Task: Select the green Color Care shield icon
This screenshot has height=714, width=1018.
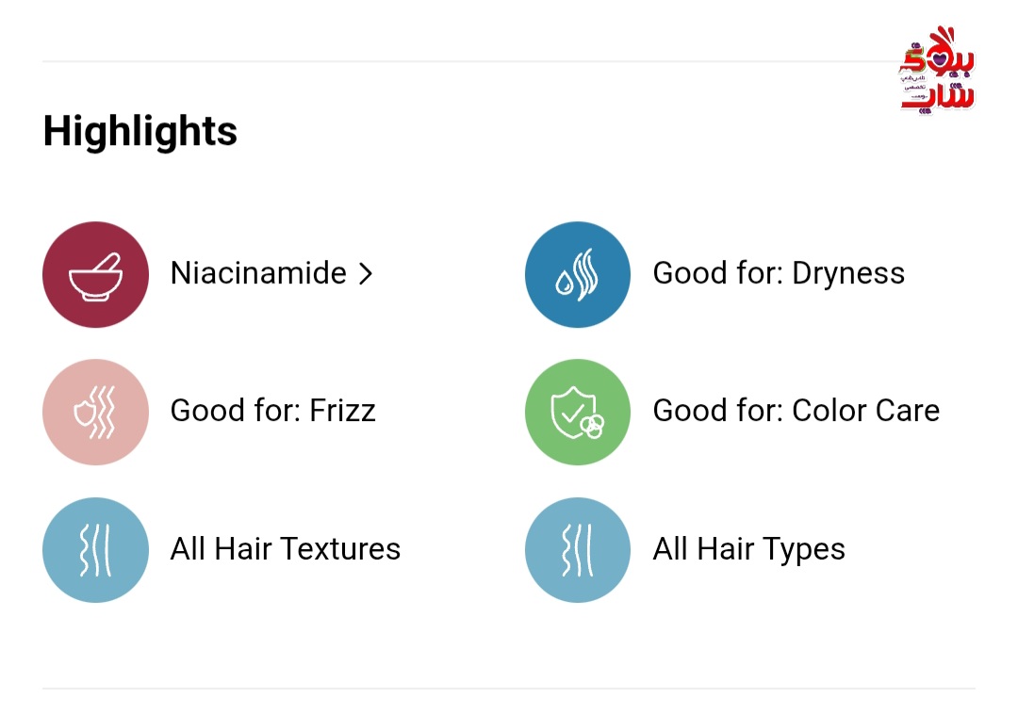Action: coord(578,412)
